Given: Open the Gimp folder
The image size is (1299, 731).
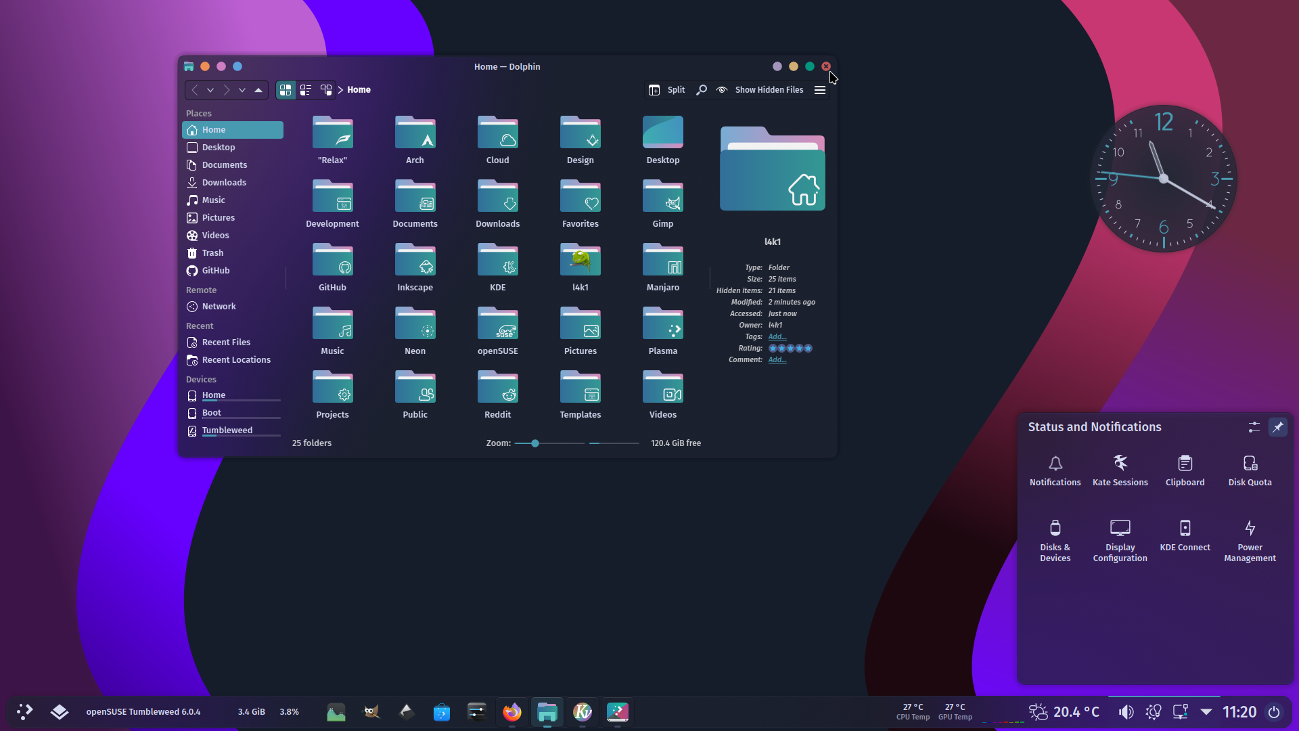Looking at the screenshot, I should click(x=662, y=204).
